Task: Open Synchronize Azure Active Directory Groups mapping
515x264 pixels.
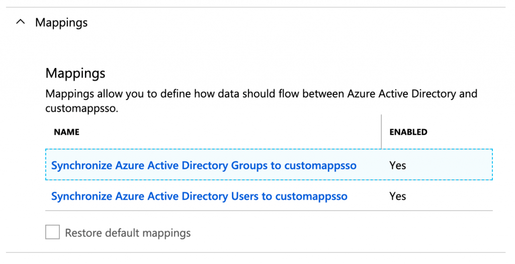Action: (204, 165)
